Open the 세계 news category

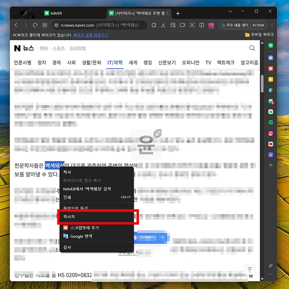click(133, 63)
